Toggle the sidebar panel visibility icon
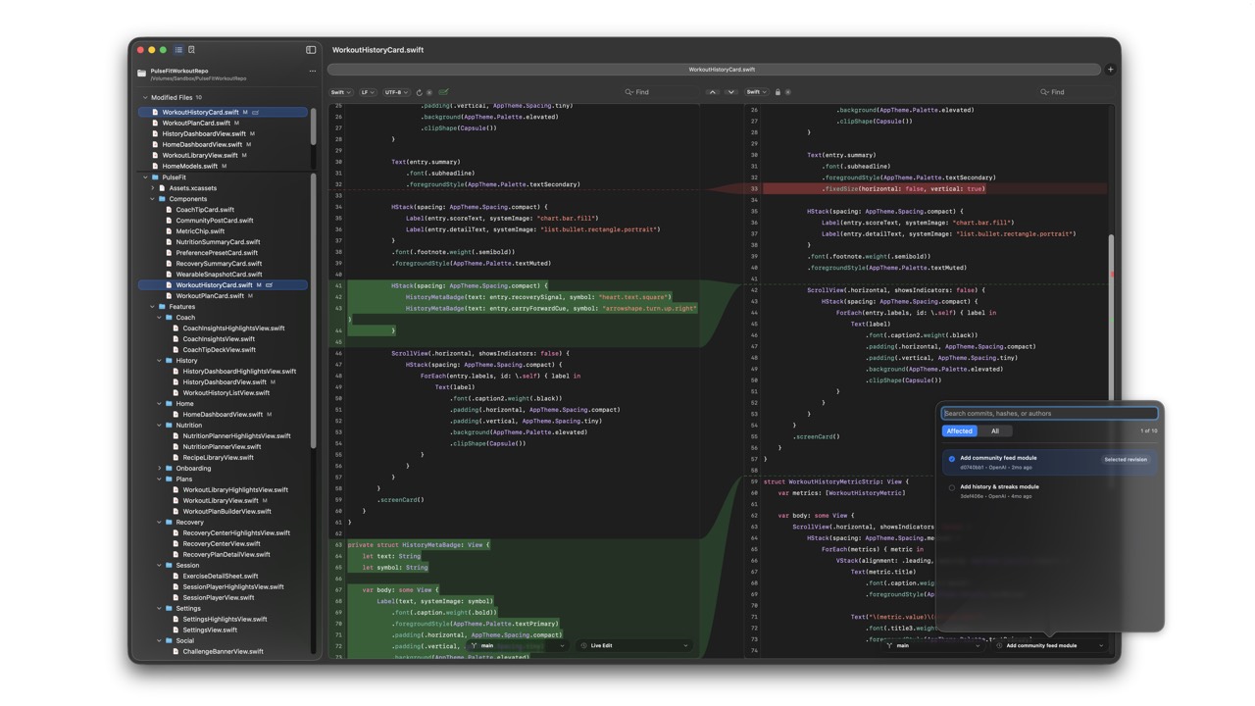The image size is (1255, 706). click(311, 49)
